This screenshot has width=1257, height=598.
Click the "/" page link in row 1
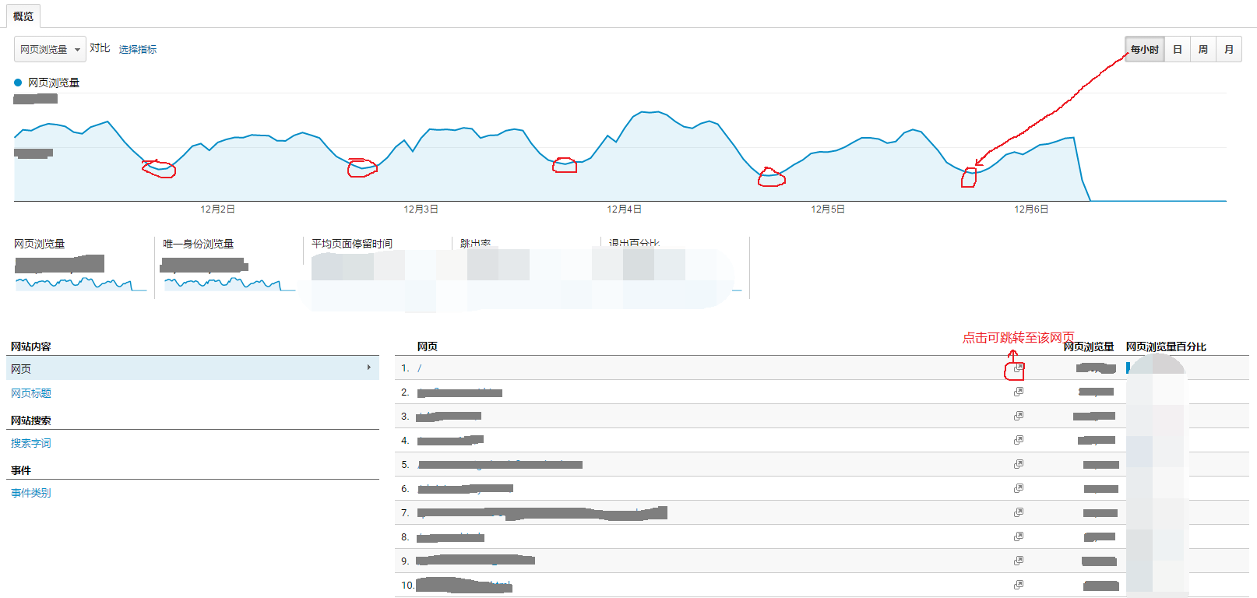419,368
